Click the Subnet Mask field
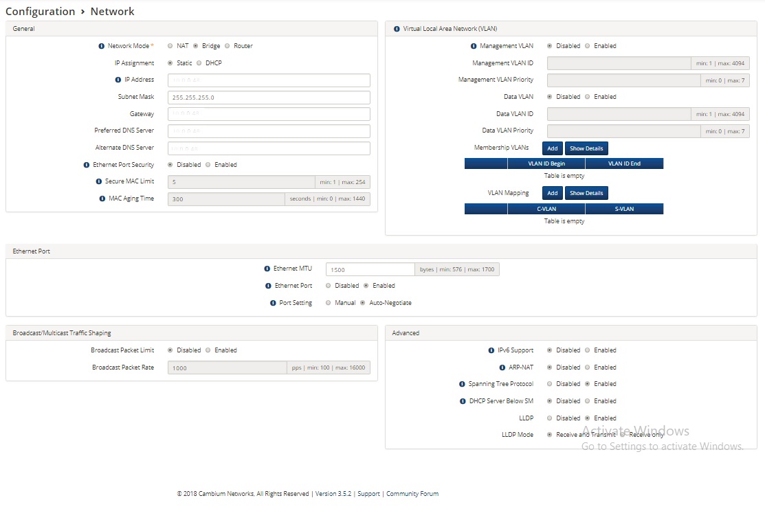The width and height of the screenshot is (765, 509). (269, 97)
